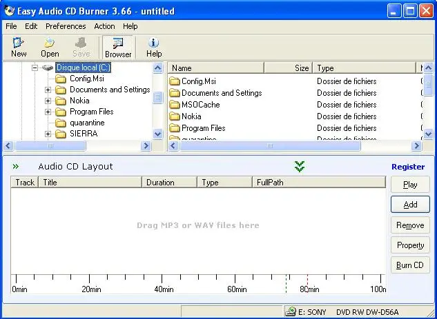This screenshot has height=319, width=437.
Task: Open the File menu
Action: click(11, 26)
